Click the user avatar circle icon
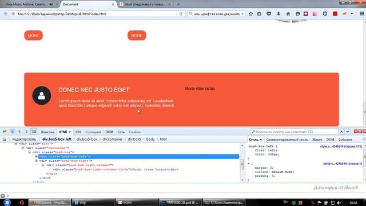366x206 pixels. click(42, 96)
